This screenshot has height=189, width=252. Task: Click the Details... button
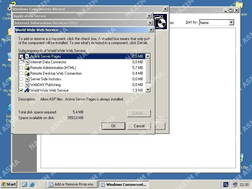(139, 113)
